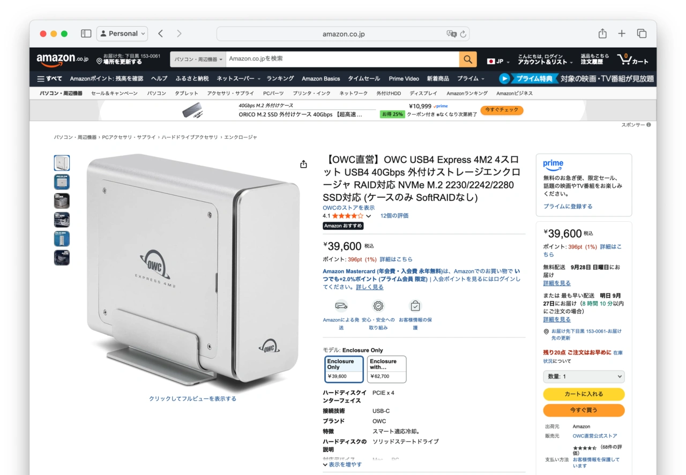Open the タイムセール menu item

pyautogui.click(x=364, y=79)
